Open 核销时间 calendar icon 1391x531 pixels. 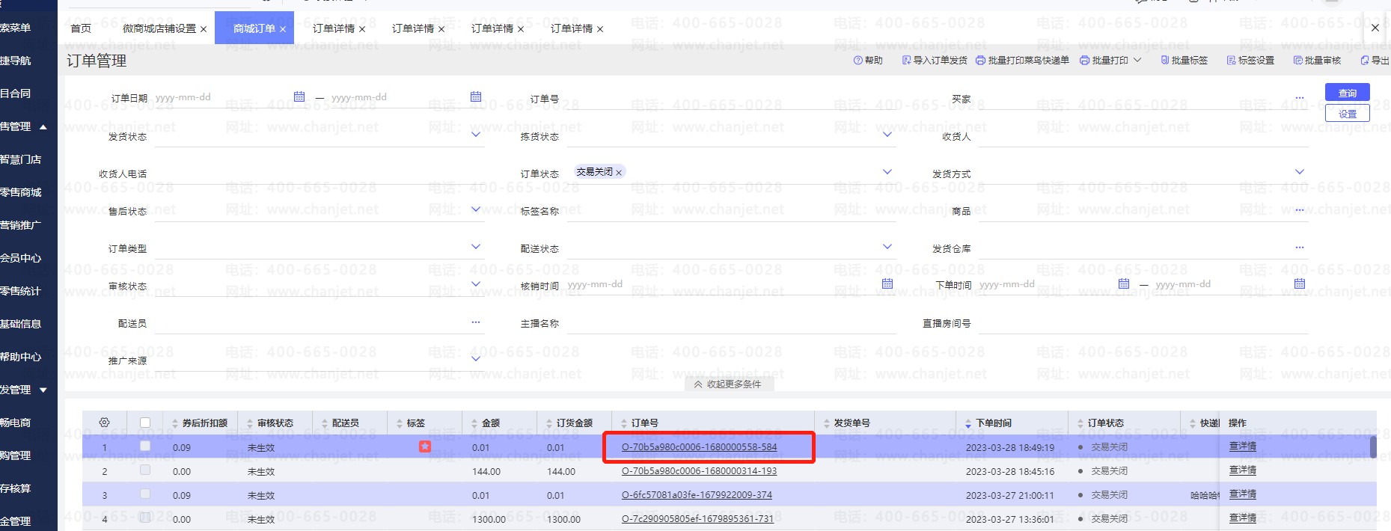point(887,283)
